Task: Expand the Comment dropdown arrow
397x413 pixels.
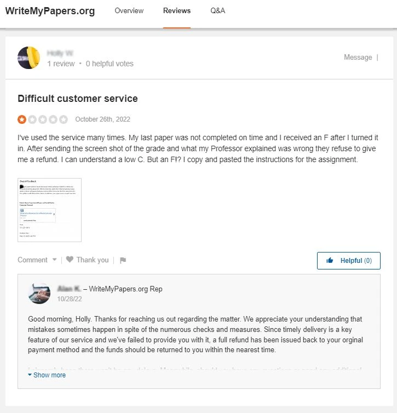Action: click(55, 260)
